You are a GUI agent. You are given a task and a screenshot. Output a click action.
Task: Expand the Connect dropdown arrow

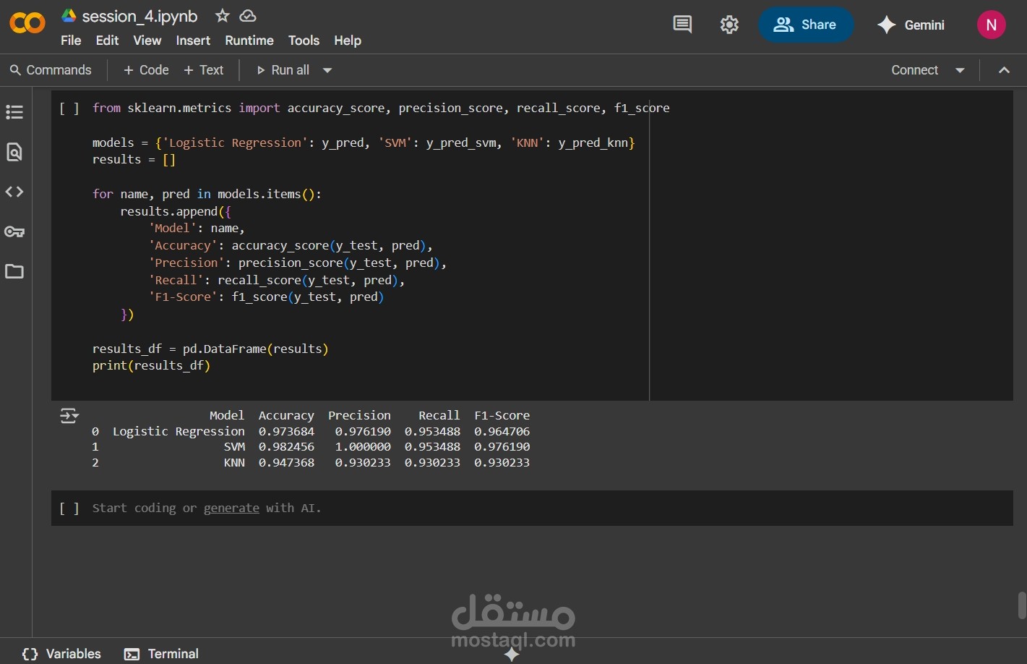tap(960, 70)
